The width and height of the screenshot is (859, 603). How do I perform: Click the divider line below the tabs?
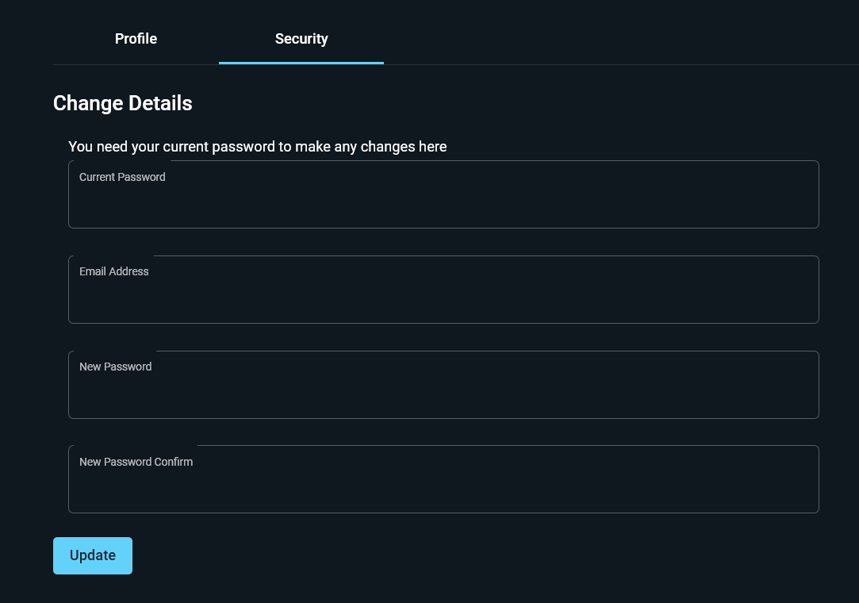point(619,64)
